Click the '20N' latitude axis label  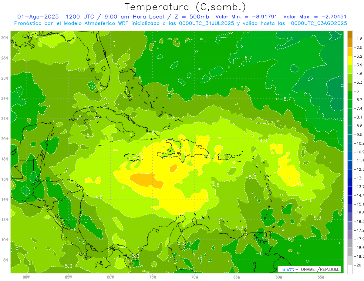(x=5, y=139)
